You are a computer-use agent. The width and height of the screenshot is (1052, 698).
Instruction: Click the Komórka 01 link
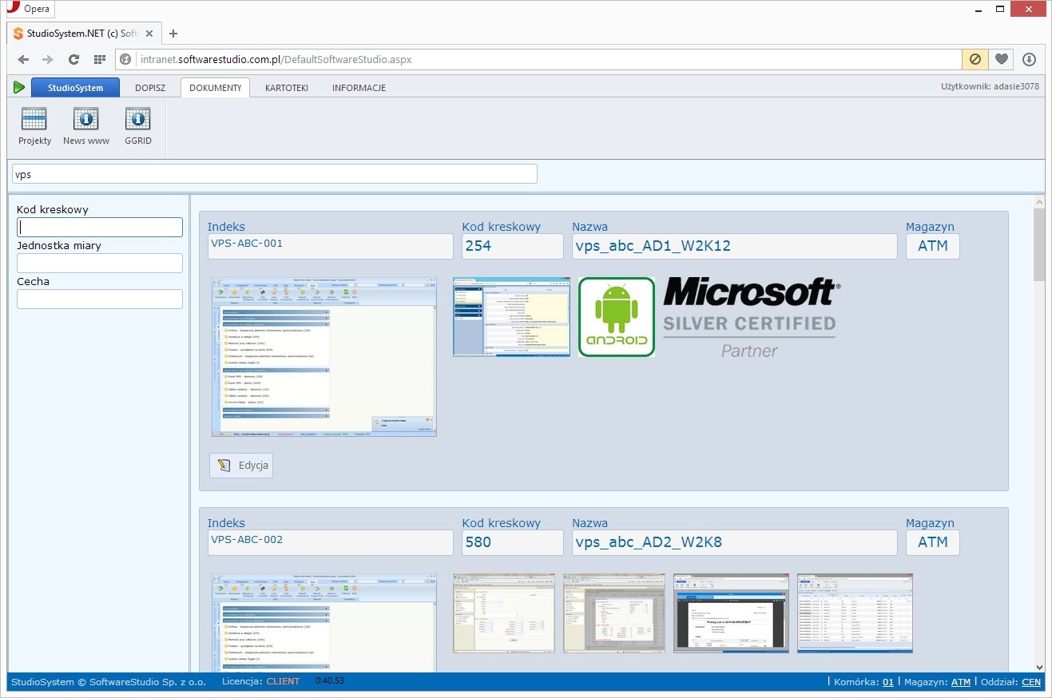(888, 682)
